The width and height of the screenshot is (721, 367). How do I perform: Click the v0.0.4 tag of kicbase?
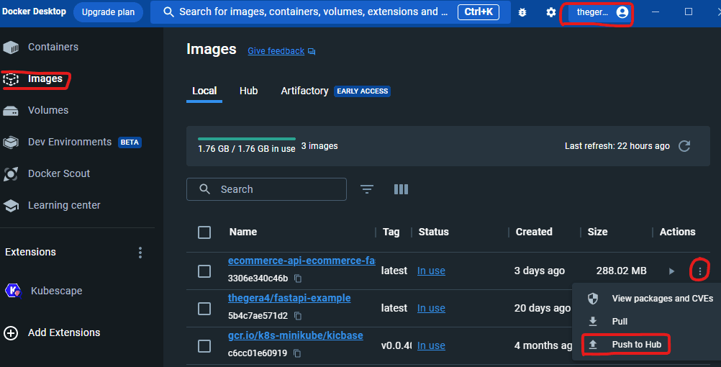coord(396,346)
